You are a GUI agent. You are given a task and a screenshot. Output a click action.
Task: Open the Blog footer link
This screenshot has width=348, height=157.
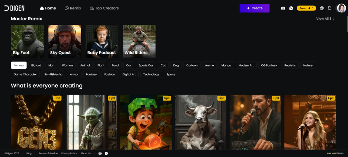point(29,153)
